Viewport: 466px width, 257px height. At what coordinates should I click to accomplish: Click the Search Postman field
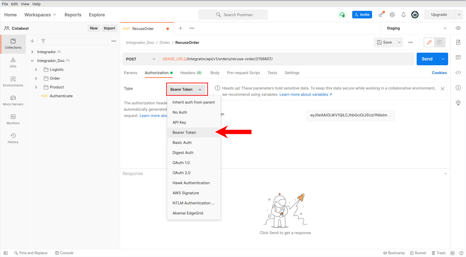[233, 15]
